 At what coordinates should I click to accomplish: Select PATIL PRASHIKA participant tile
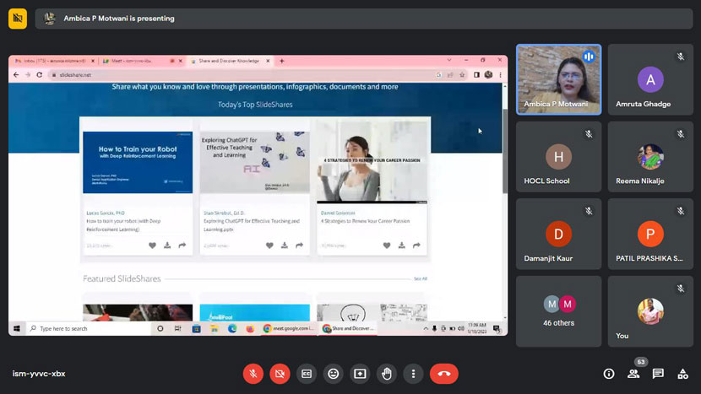pyautogui.click(x=650, y=234)
